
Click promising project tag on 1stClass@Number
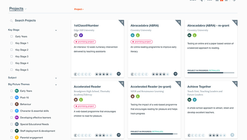pos(85,42)
